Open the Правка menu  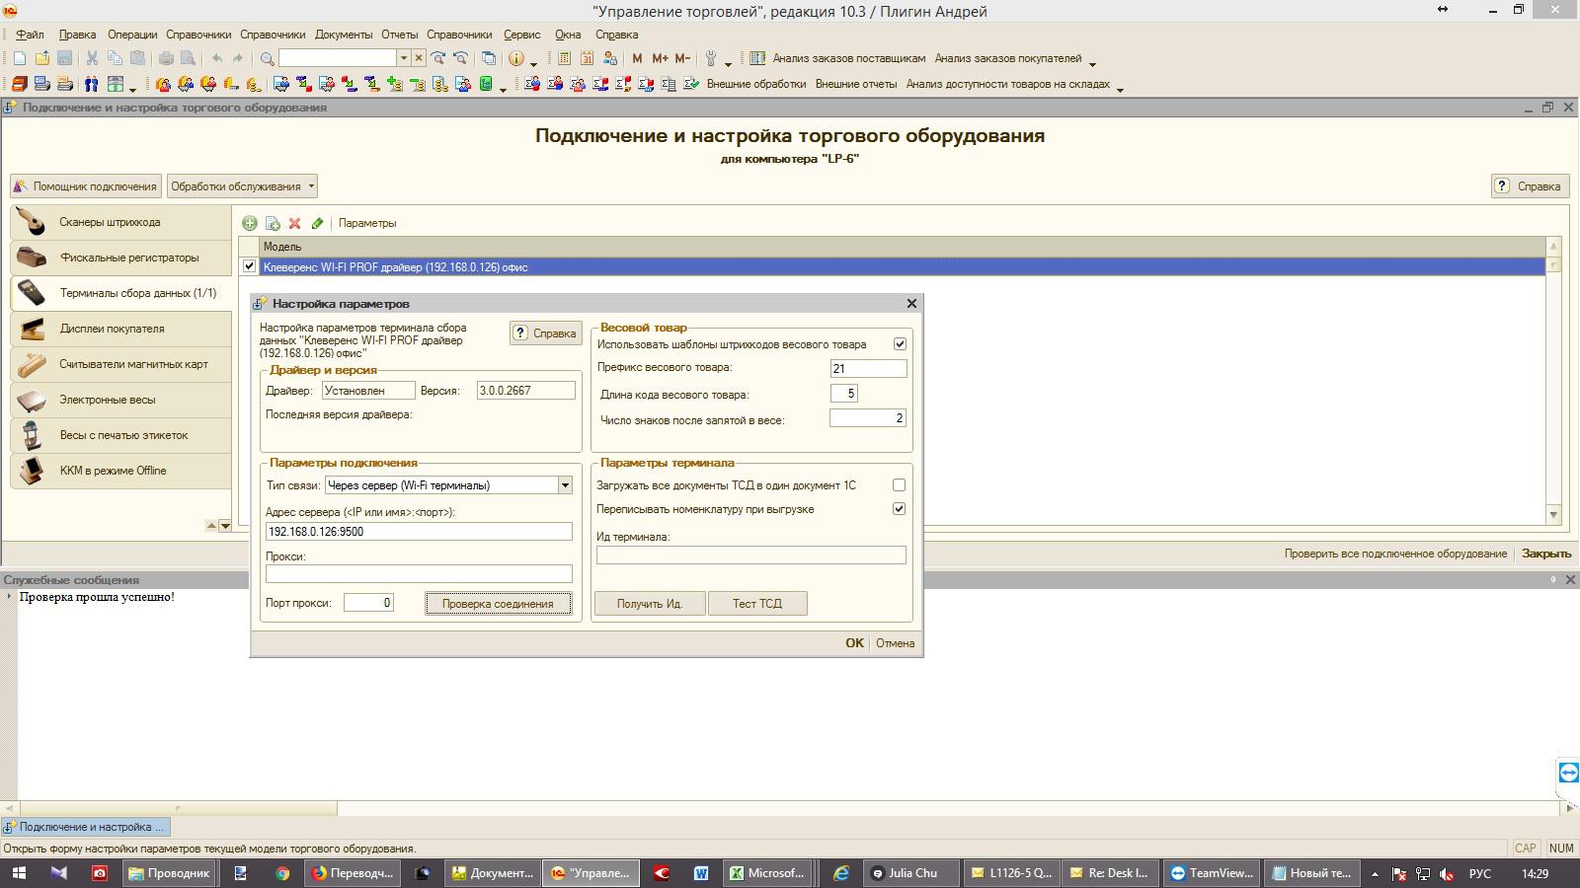pyautogui.click(x=77, y=35)
